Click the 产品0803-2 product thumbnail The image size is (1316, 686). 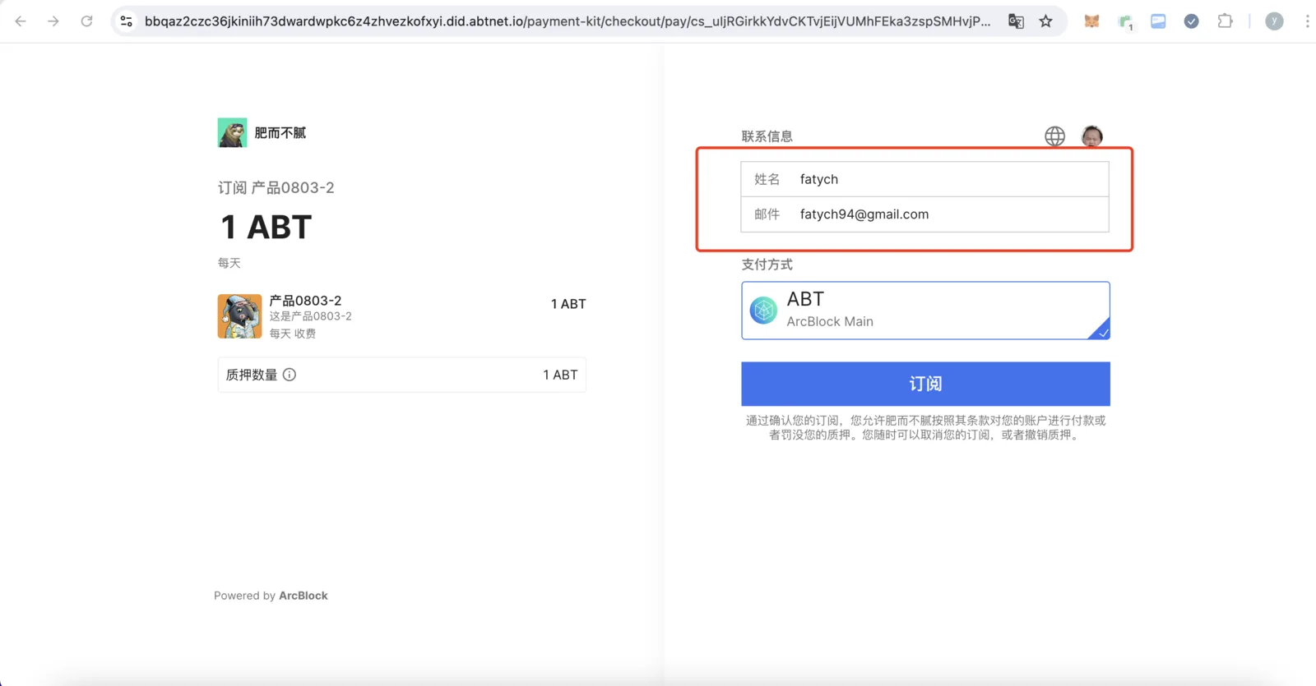pyautogui.click(x=239, y=316)
